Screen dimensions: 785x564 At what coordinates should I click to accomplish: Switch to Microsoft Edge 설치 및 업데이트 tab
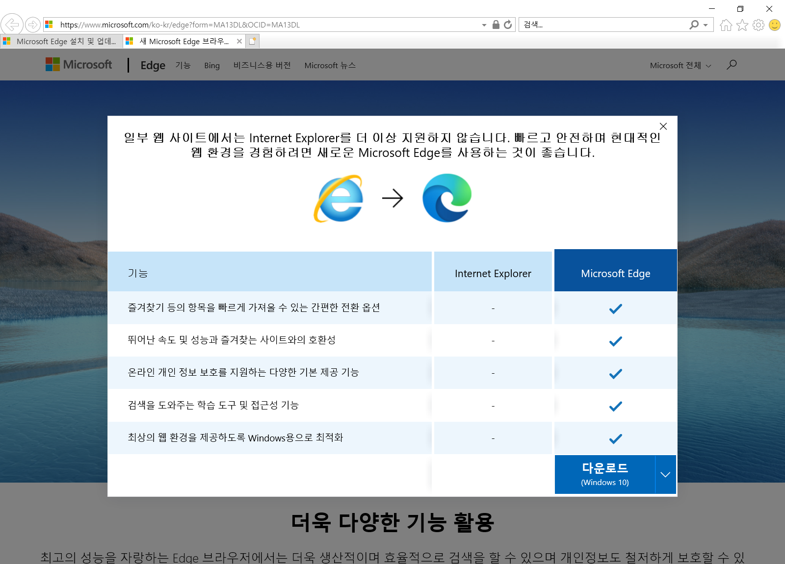[61, 41]
